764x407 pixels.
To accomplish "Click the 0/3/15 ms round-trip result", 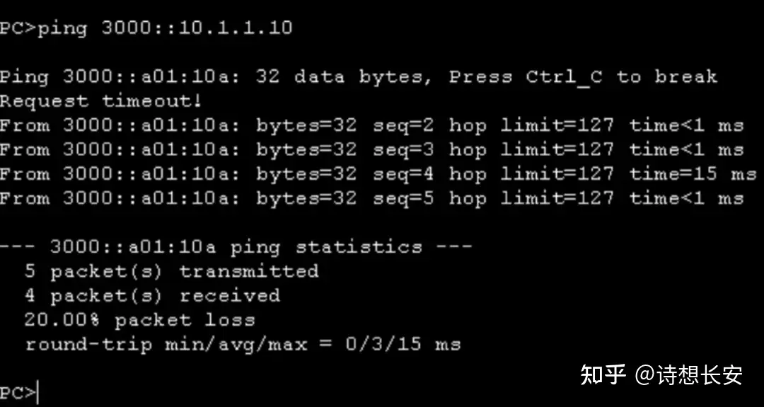I will pyautogui.click(x=403, y=345).
